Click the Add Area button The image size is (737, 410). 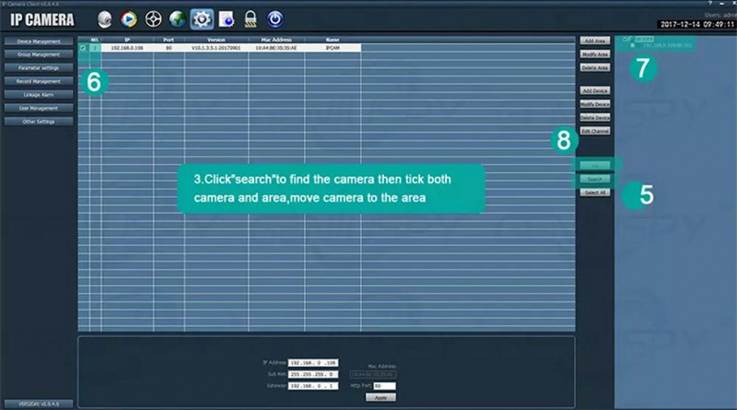click(x=595, y=41)
